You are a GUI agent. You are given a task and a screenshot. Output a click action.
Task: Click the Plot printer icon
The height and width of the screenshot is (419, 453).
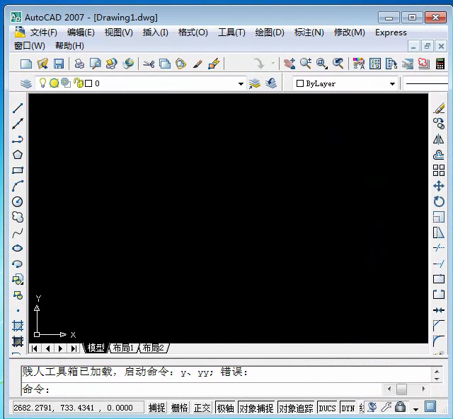(79, 64)
